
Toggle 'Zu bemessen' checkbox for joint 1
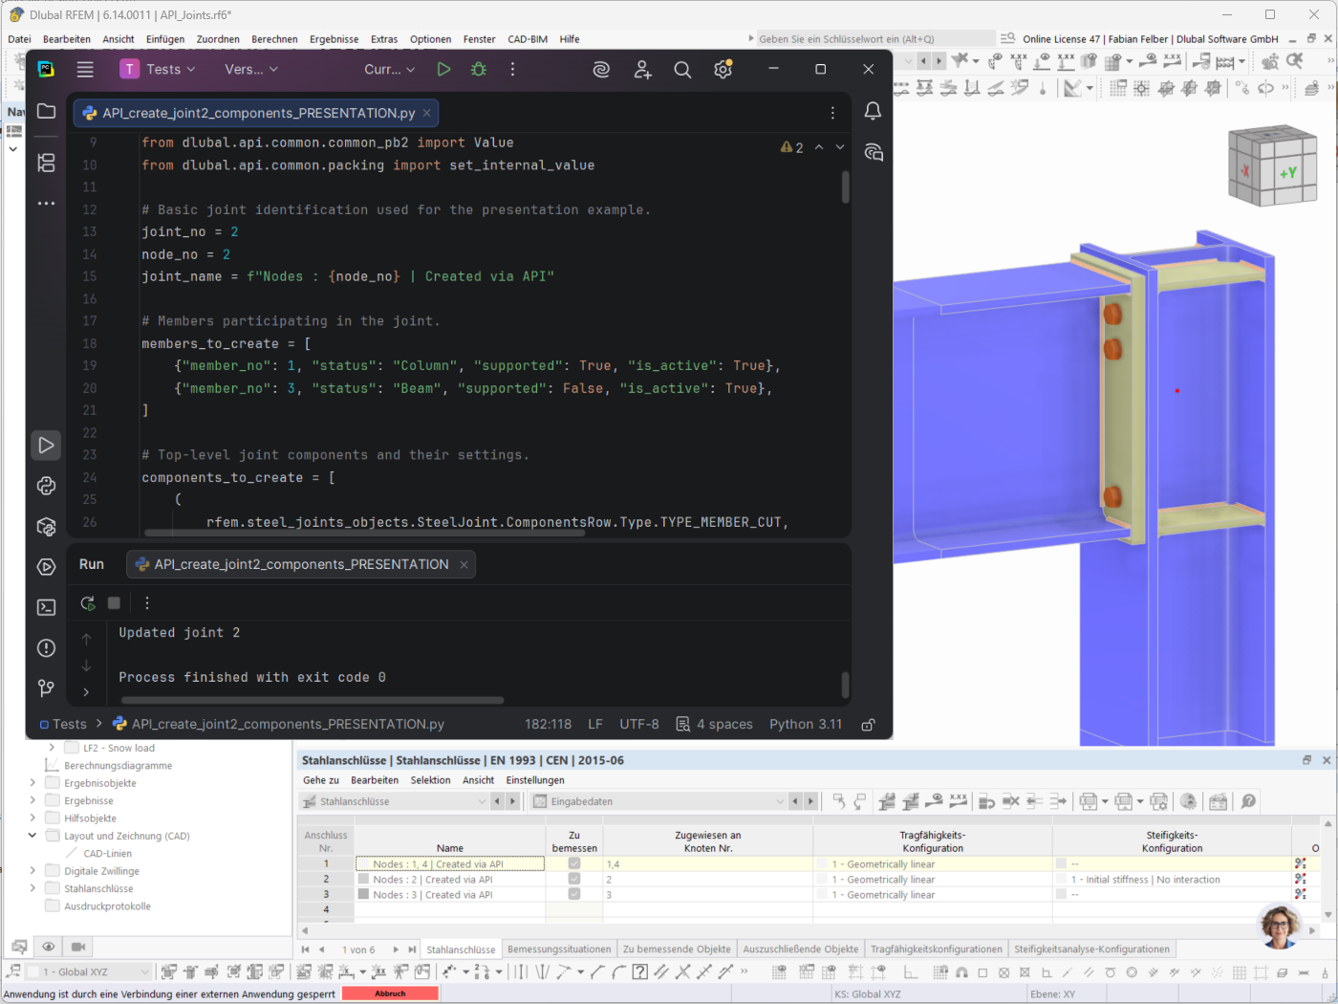click(x=574, y=863)
